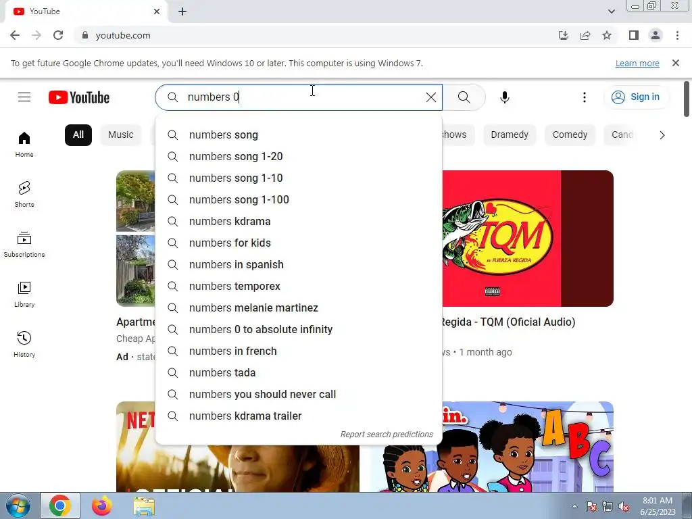
Task: Bookmark this page with the star icon
Action: pos(607,35)
